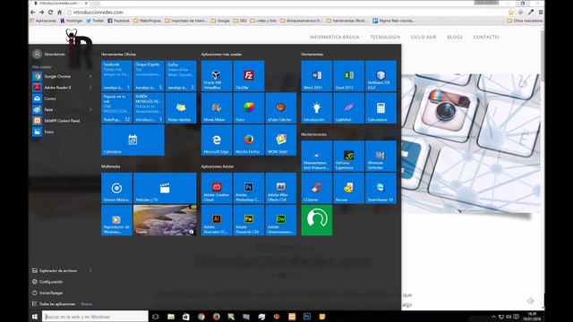
Task: Click the Buscar en la web search box
Action: [95, 317]
